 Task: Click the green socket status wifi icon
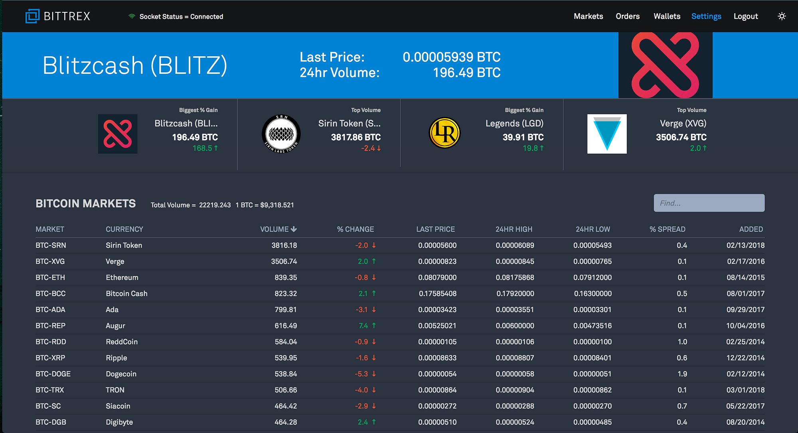pyautogui.click(x=132, y=16)
